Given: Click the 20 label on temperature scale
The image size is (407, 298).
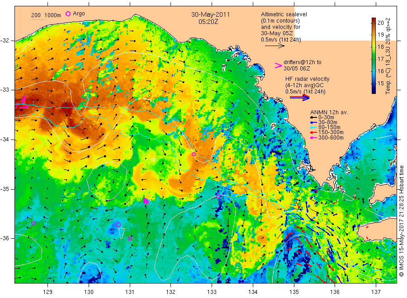Looking at the screenshot, I should (380, 23).
